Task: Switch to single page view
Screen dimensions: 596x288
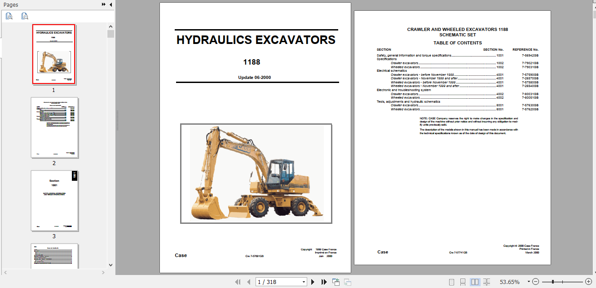Action: [451, 282]
